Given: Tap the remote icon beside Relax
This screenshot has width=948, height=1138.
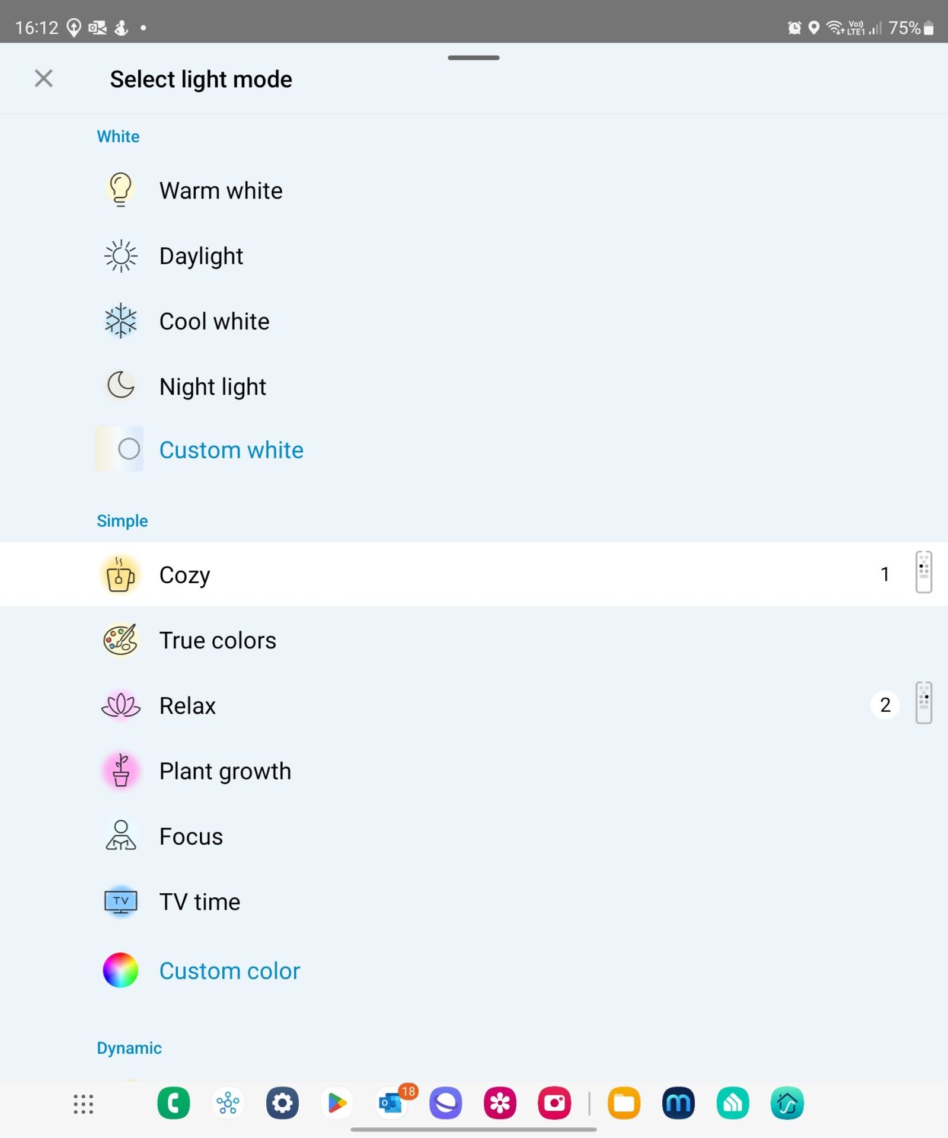Looking at the screenshot, I should pos(923,704).
